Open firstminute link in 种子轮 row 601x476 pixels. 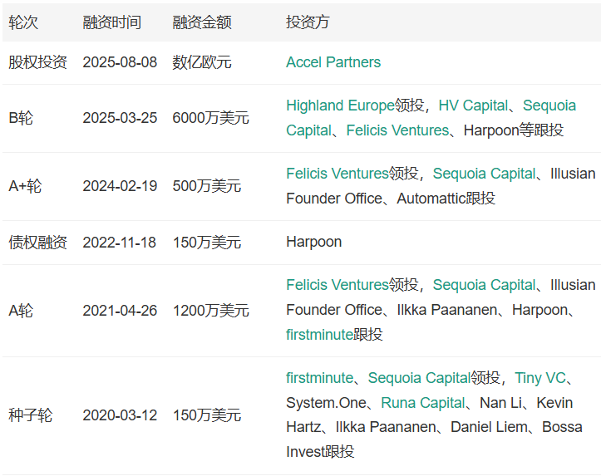(319, 378)
